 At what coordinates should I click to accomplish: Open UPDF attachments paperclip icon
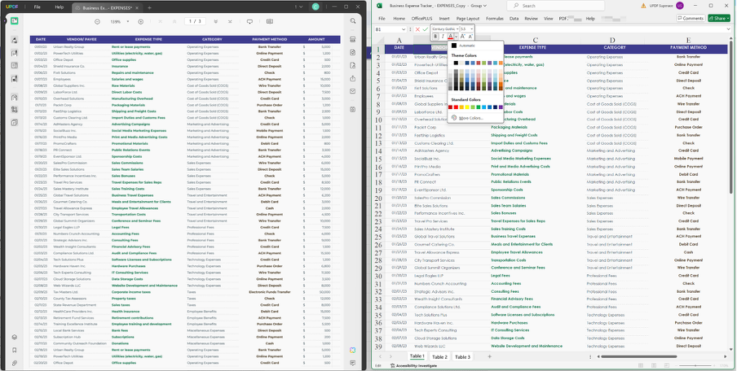(x=15, y=363)
